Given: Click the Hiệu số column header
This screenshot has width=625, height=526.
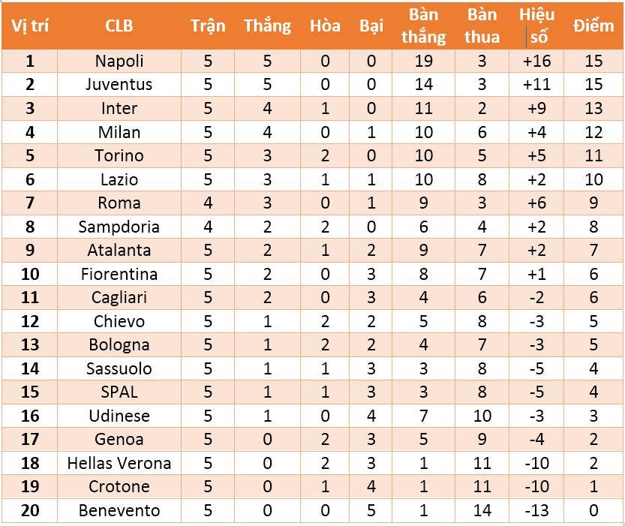Looking at the screenshot, I should [x=536, y=26].
